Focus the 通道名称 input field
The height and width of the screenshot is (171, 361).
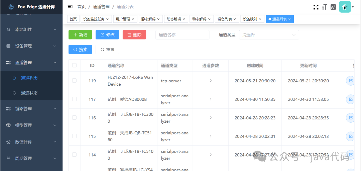pyautogui.click(x=183, y=35)
